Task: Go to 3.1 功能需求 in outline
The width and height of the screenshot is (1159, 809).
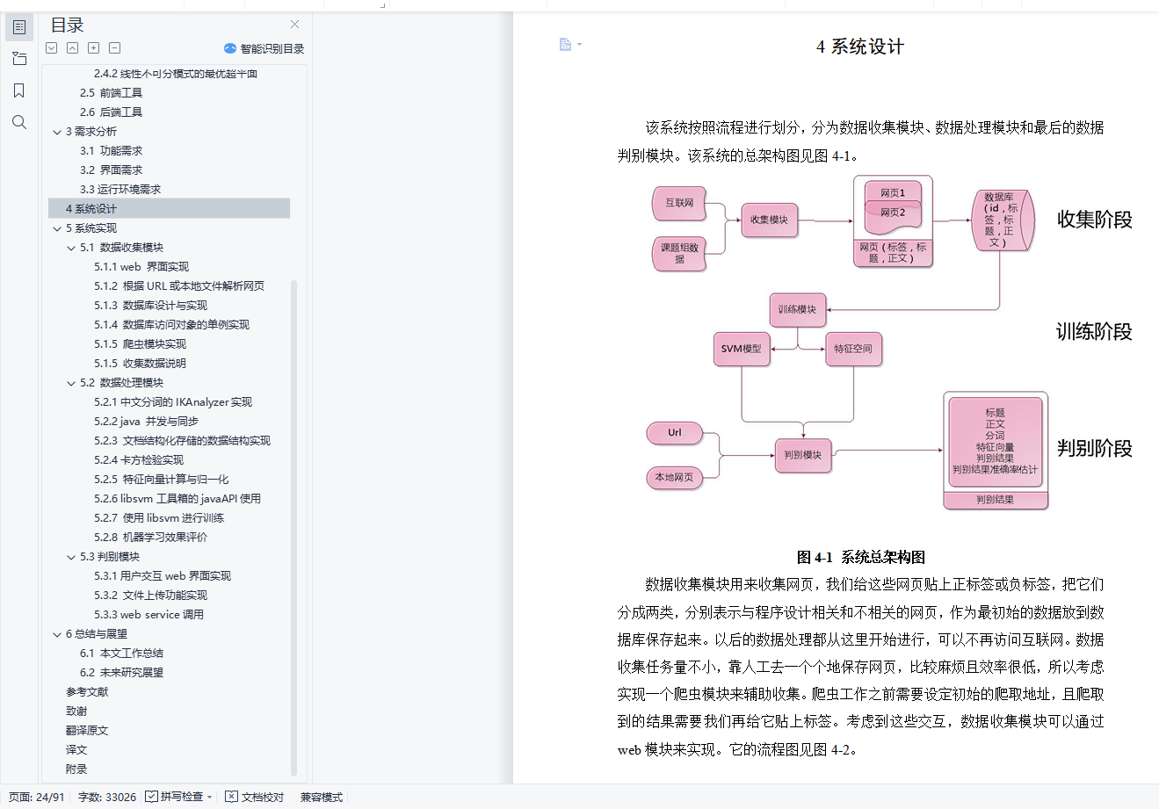Action: (x=111, y=151)
